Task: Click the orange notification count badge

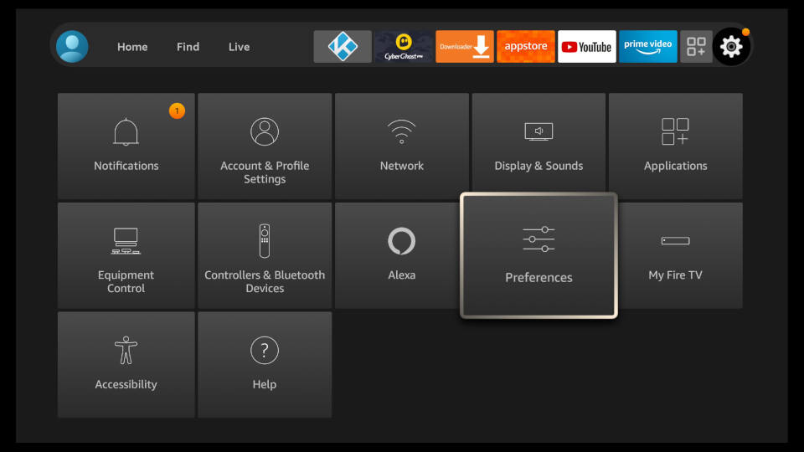Action: coord(177,110)
